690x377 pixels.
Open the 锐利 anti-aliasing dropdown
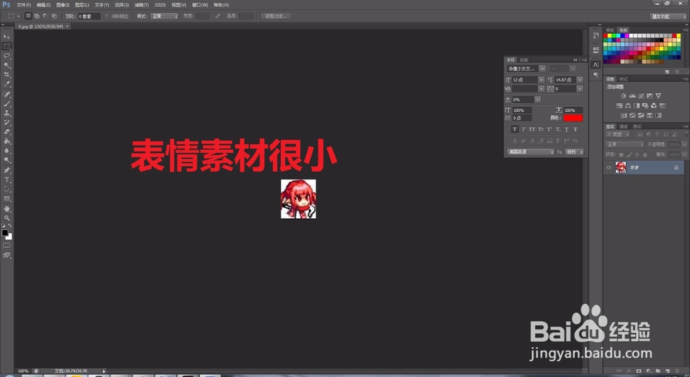tap(574, 152)
